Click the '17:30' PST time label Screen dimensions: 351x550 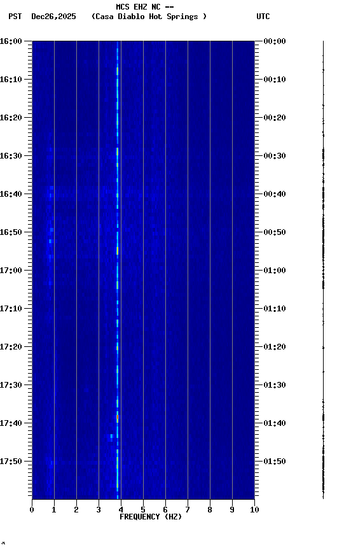(x=11, y=386)
